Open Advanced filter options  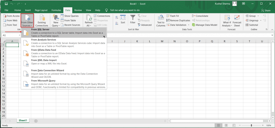tap(144, 25)
